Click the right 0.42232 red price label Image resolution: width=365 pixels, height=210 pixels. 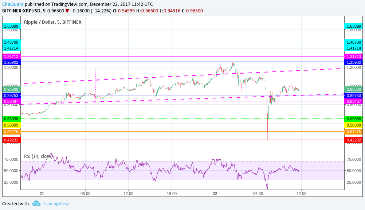click(354, 140)
